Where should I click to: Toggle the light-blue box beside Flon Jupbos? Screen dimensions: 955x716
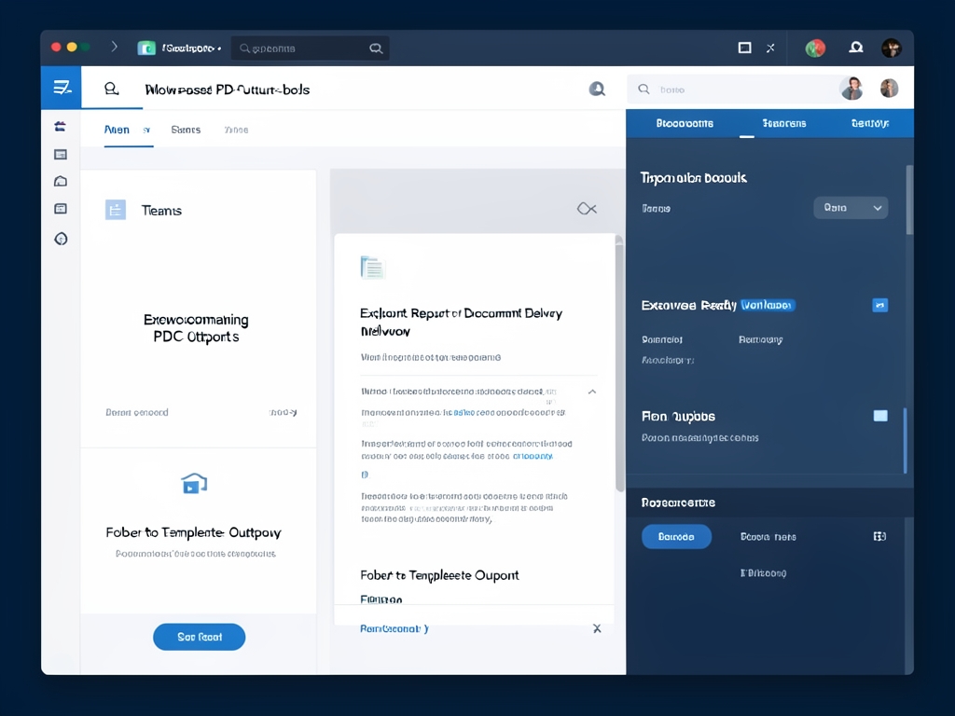point(880,416)
